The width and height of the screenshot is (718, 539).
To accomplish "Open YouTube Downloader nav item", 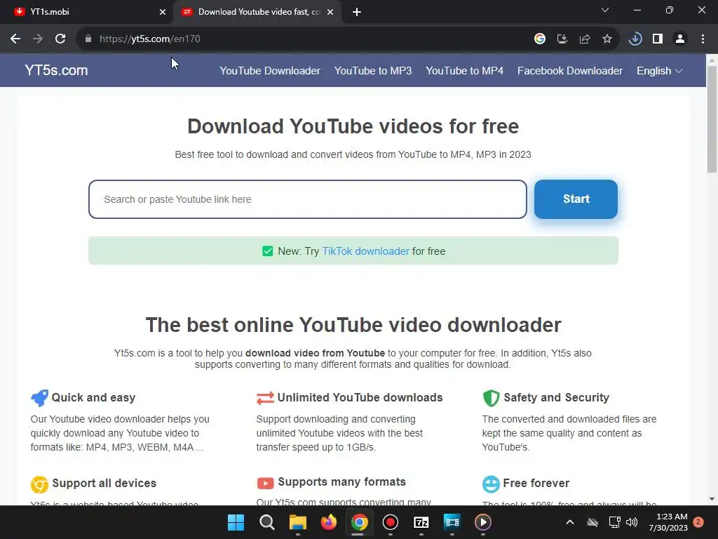I will (270, 71).
